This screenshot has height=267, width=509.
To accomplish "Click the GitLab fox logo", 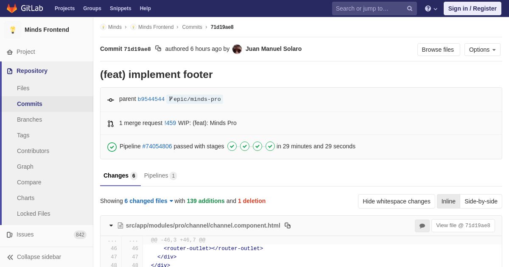I will [12, 8].
